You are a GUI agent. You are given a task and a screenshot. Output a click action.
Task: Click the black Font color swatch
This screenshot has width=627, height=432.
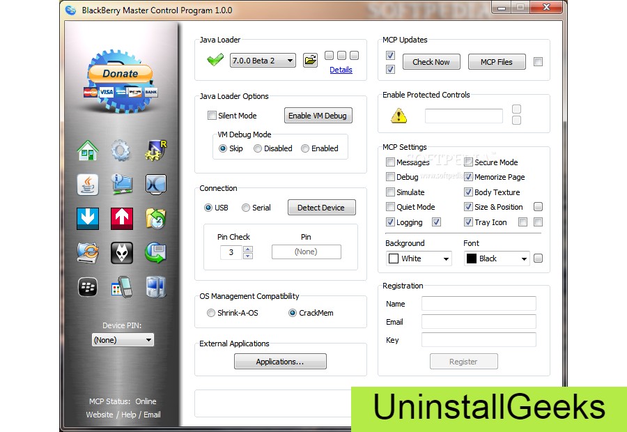click(x=472, y=259)
